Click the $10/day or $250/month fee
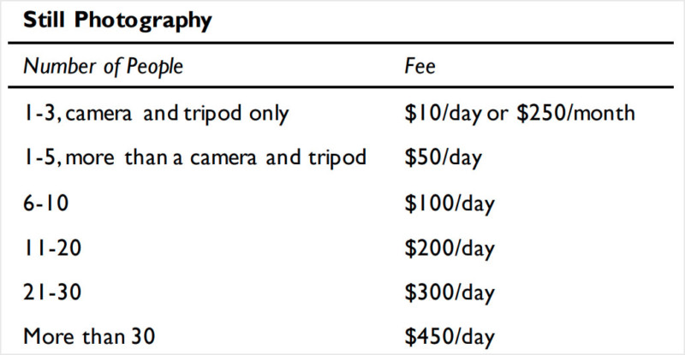Viewport: 685px width, 355px height. coord(520,114)
